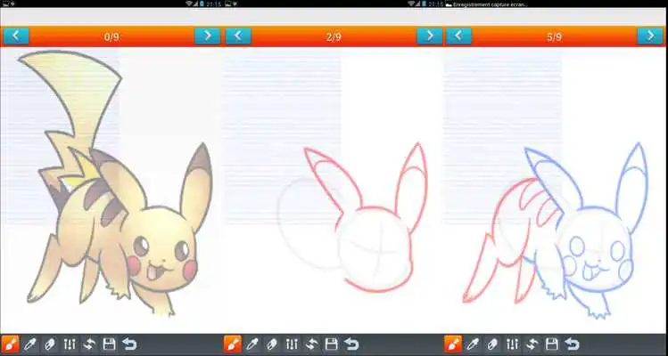This screenshot has width=668, height=356.
Task: Undo the last stroke in the 0/9 panel
Action: coord(129,344)
